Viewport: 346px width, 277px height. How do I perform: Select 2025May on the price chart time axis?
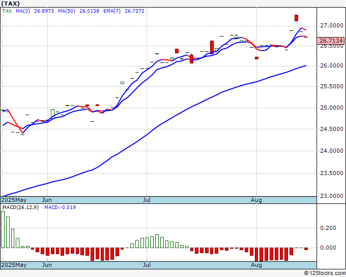click(x=14, y=200)
